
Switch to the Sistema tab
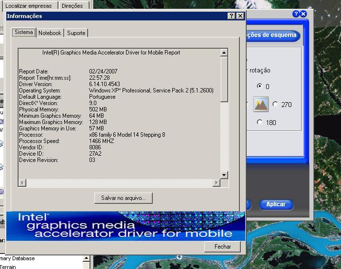[24, 33]
